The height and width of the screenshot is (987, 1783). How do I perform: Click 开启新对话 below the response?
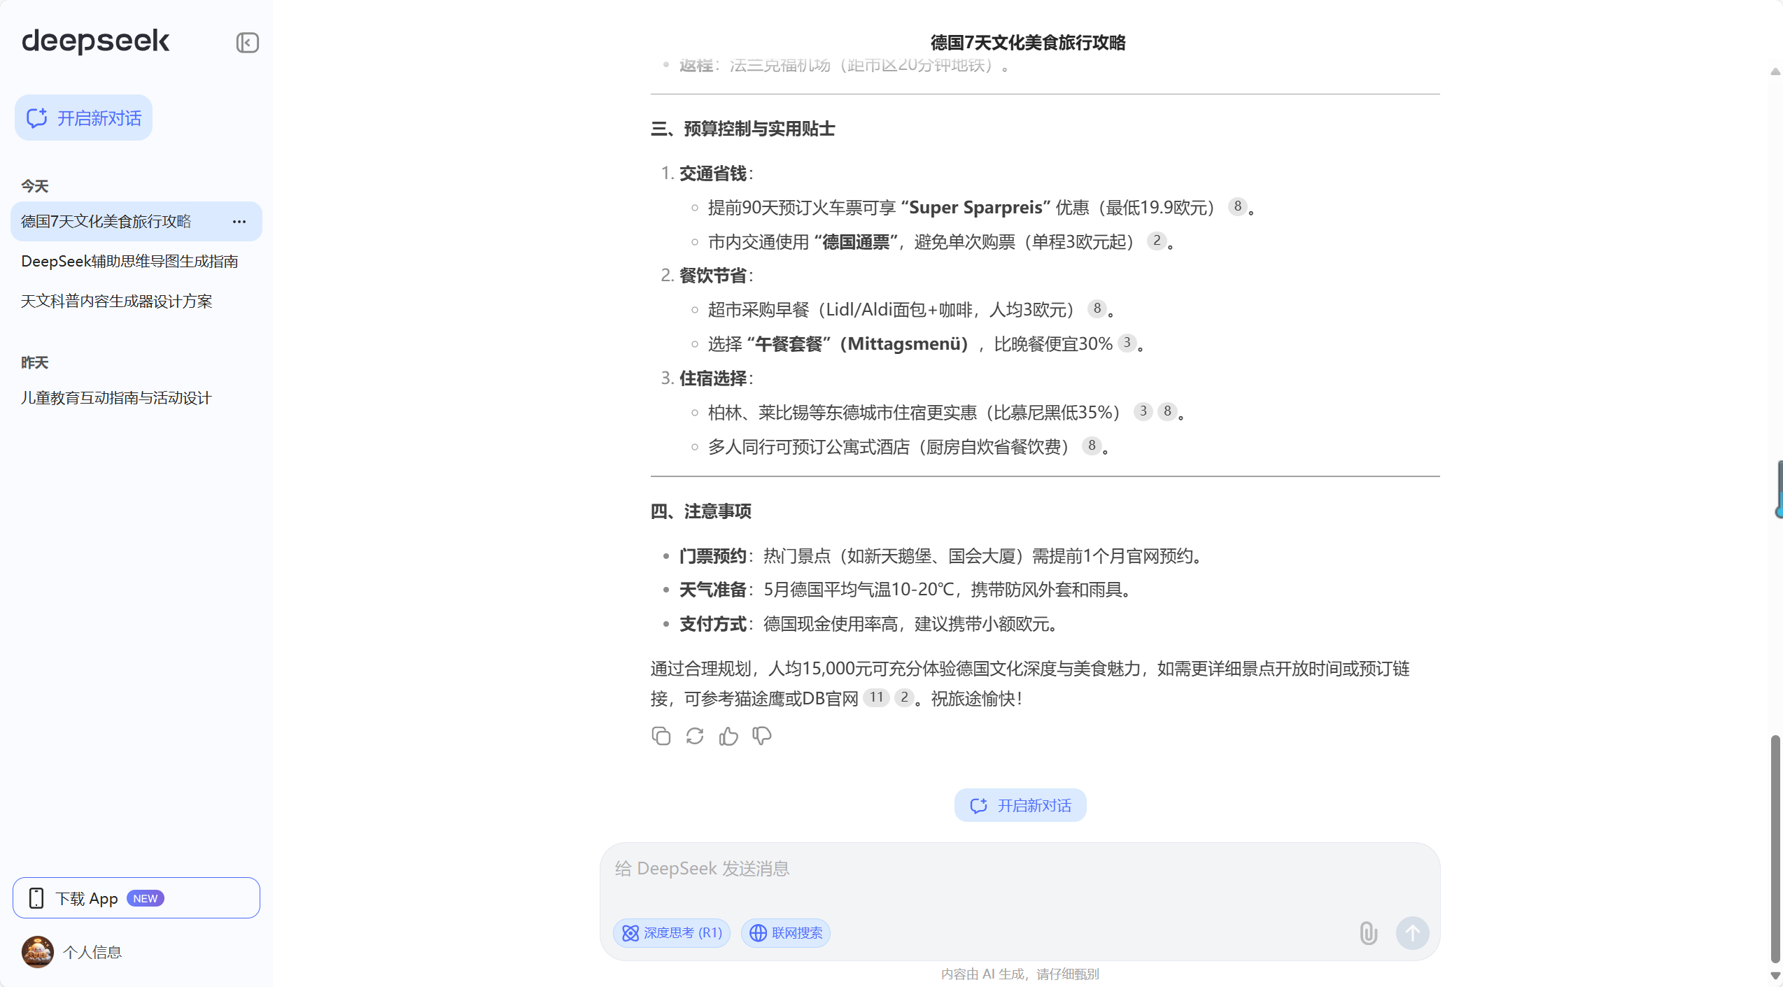coord(1020,805)
